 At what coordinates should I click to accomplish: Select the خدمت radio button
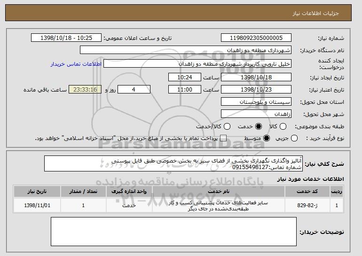coord(259,126)
